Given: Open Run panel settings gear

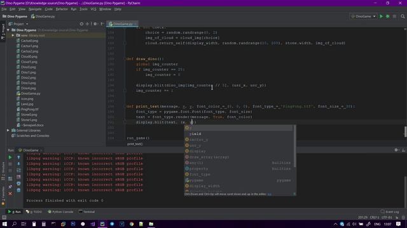Looking at the screenshot, I should click(x=396, y=150).
